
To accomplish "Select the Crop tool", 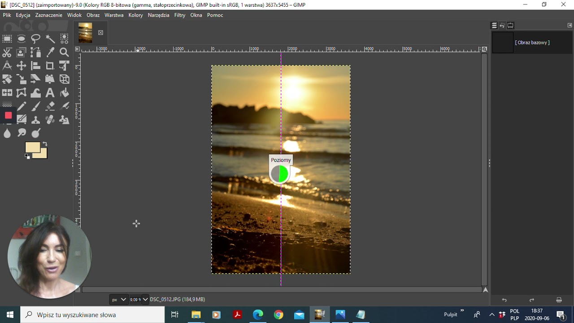I will tap(50, 66).
